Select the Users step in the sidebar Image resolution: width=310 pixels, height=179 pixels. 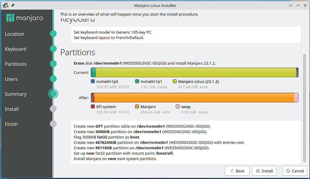pos(11,79)
